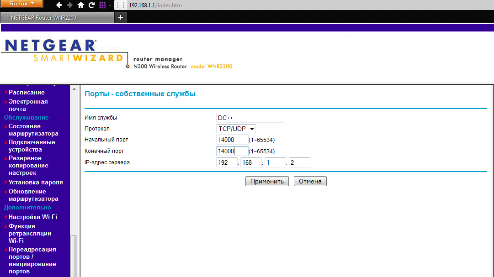Go to browser Home icon

pyautogui.click(x=80, y=5)
